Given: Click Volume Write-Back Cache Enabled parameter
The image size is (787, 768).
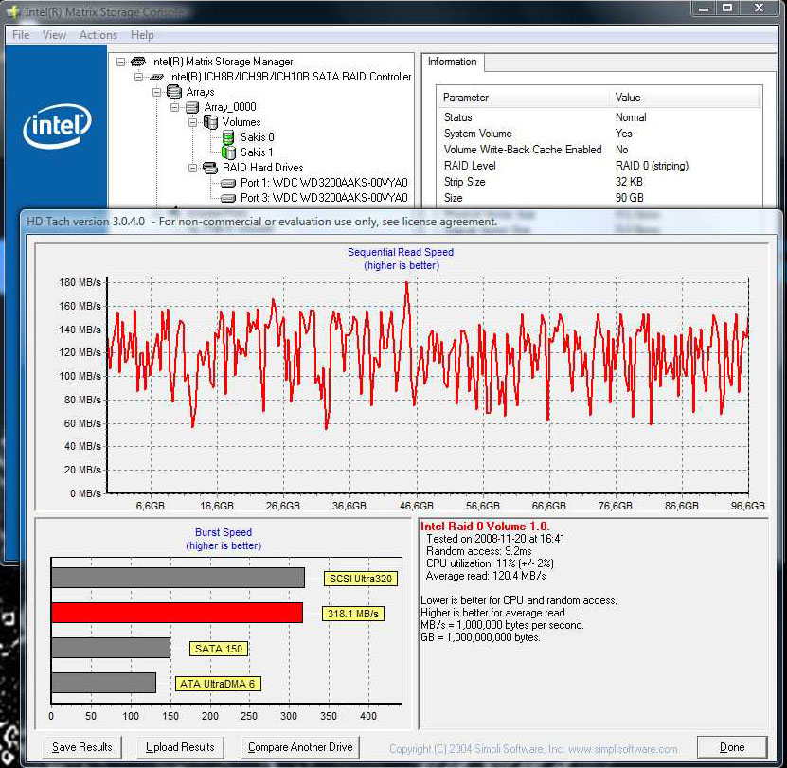Looking at the screenshot, I should [x=523, y=150].
